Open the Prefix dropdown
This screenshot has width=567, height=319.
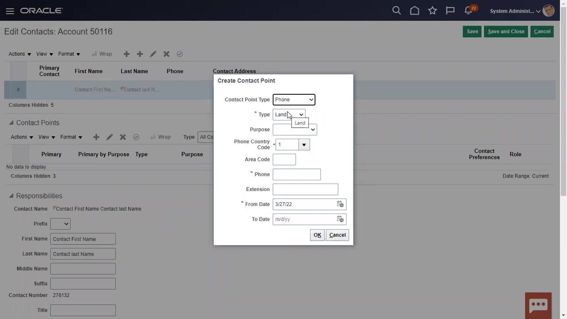pos(60,224)
